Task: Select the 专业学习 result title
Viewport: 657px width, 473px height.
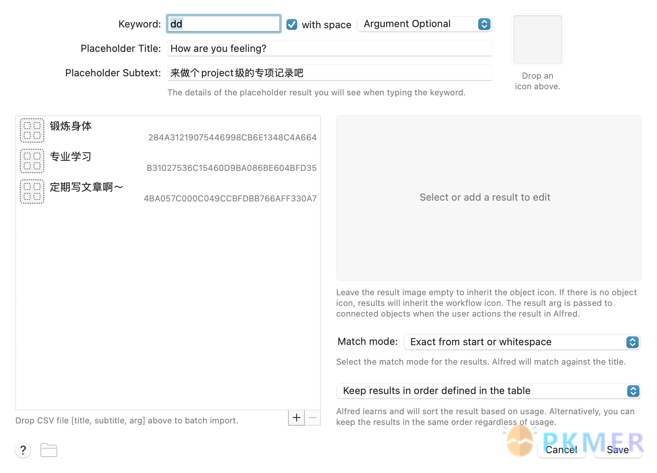Action: click(71, 157)
